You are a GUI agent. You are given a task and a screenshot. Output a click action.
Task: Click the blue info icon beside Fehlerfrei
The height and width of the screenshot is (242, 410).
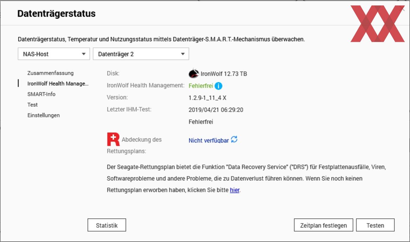[x=218, y=86]
